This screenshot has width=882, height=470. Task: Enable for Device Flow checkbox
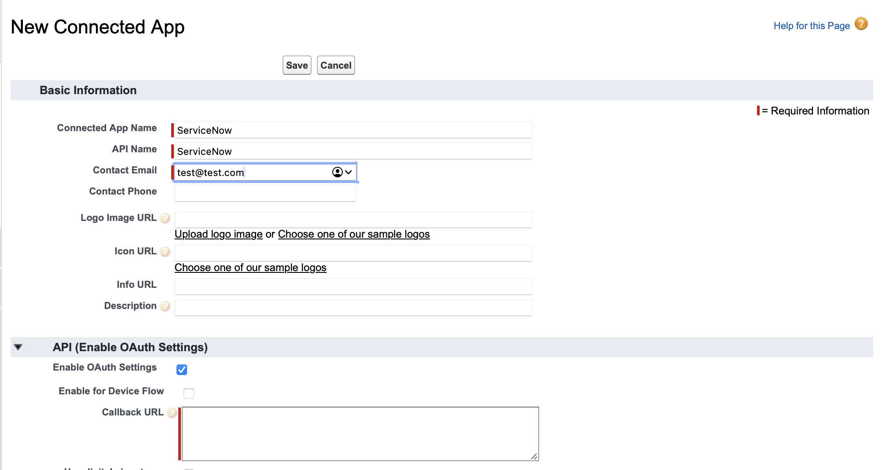pyautogui.click(x=188, y=393)
